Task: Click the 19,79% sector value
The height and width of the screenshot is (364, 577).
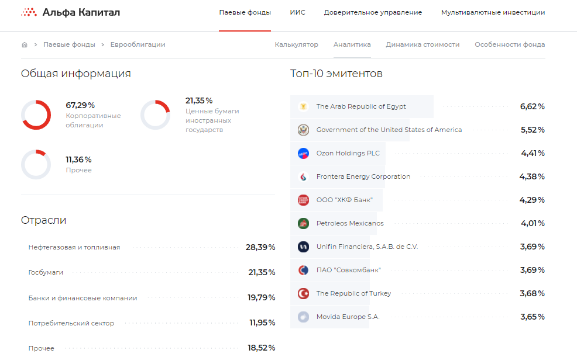Action: pos(261,297)
